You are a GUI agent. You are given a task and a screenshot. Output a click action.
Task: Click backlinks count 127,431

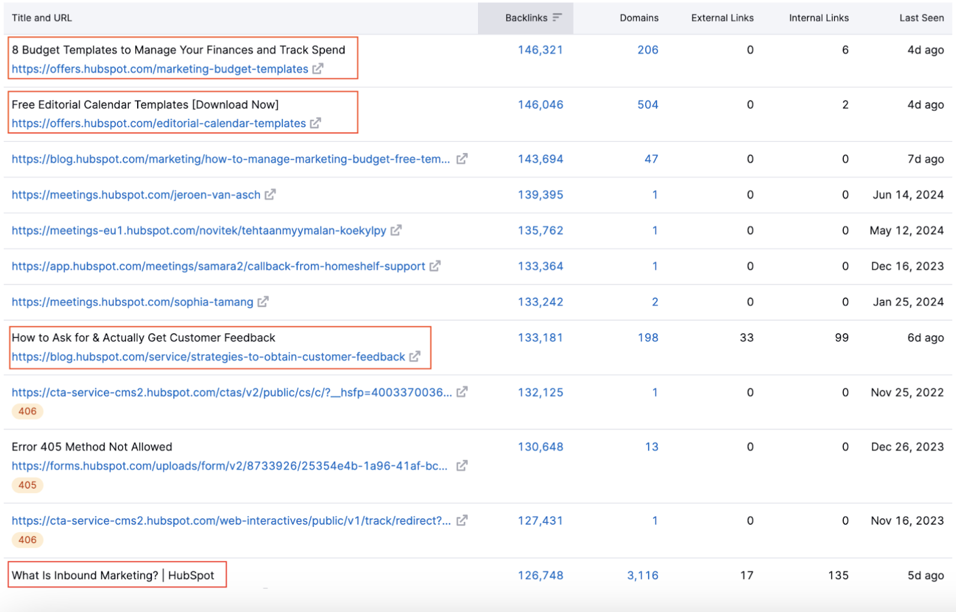tap(540, 521)
